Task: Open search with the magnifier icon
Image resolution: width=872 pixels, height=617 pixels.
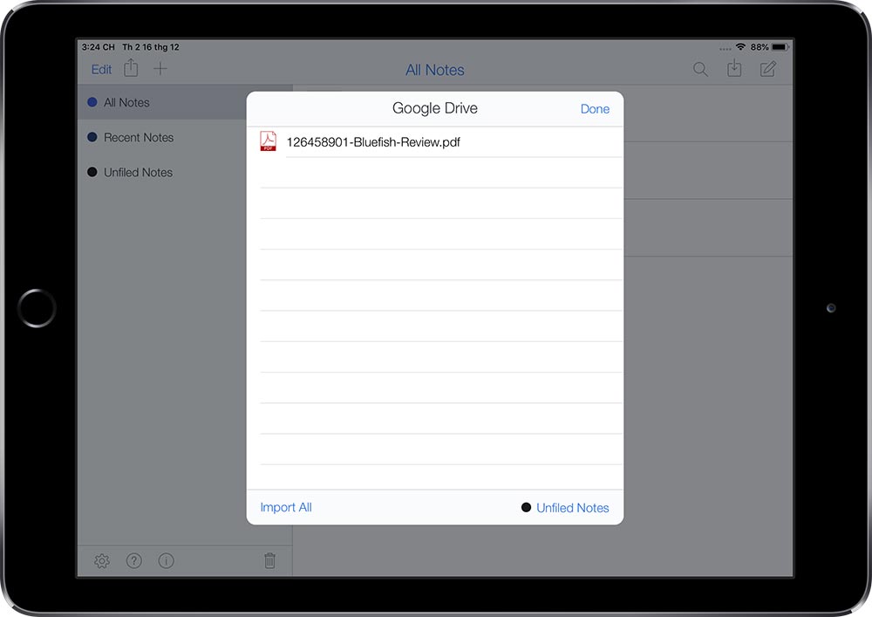Action: (700, 69)
